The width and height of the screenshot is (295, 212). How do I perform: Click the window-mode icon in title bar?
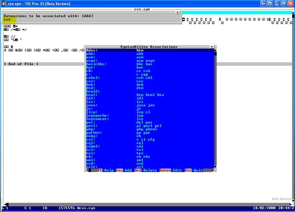pyautogui.click(x=270, y=4)
